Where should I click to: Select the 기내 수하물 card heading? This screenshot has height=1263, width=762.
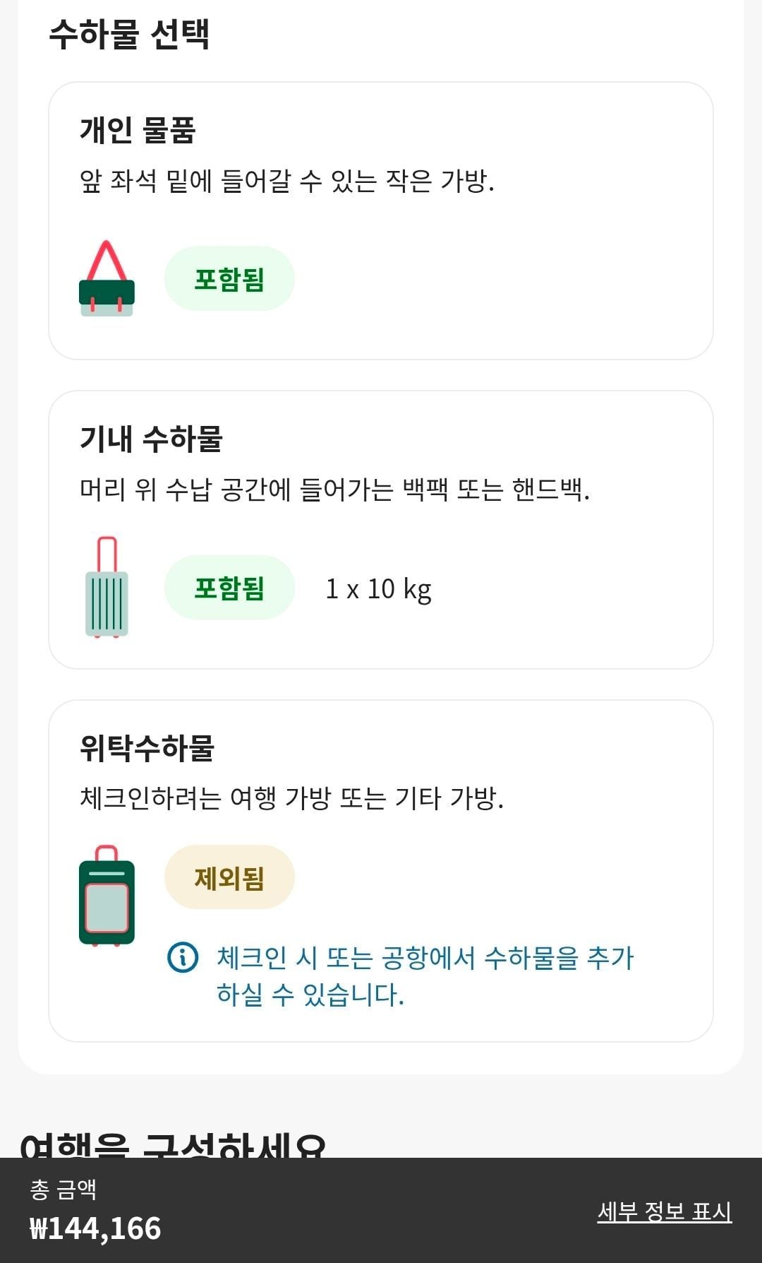coord(151,439)
